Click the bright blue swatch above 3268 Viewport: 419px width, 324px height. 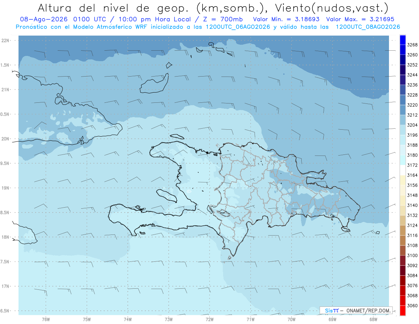[403, 40]
